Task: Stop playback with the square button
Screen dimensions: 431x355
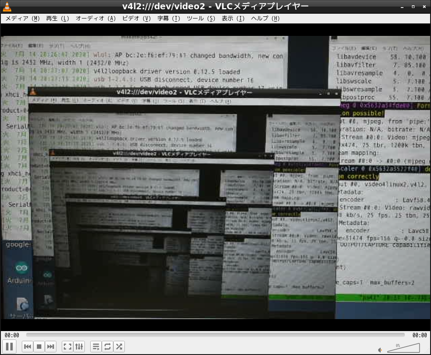Action: coord(39,347)
